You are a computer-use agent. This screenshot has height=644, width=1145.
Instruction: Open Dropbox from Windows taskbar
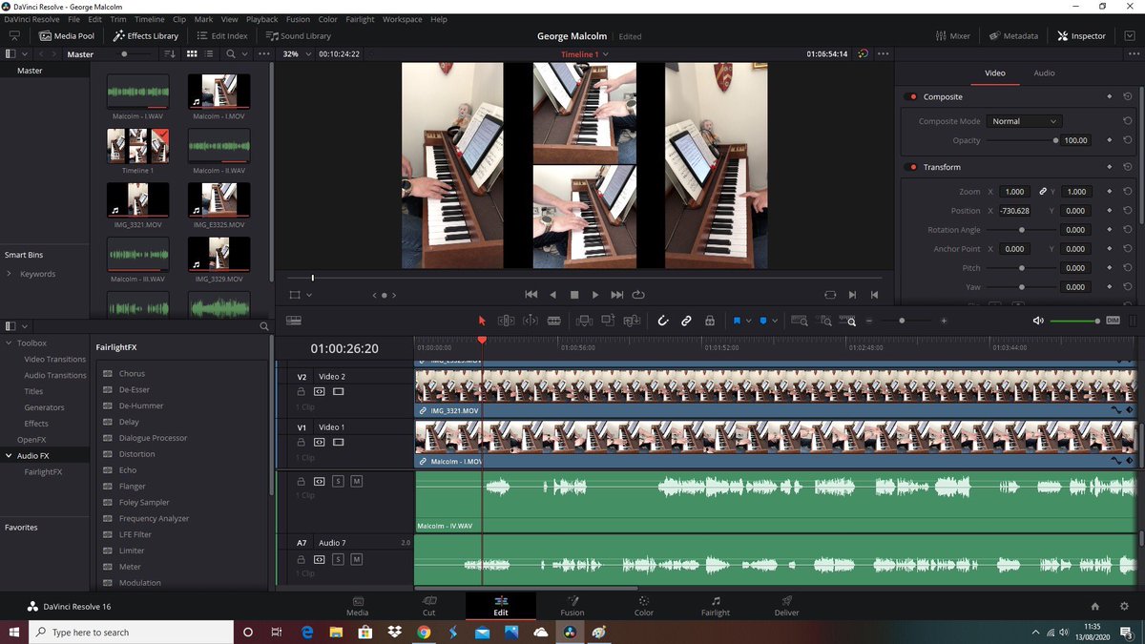click(x=394, y=632)
